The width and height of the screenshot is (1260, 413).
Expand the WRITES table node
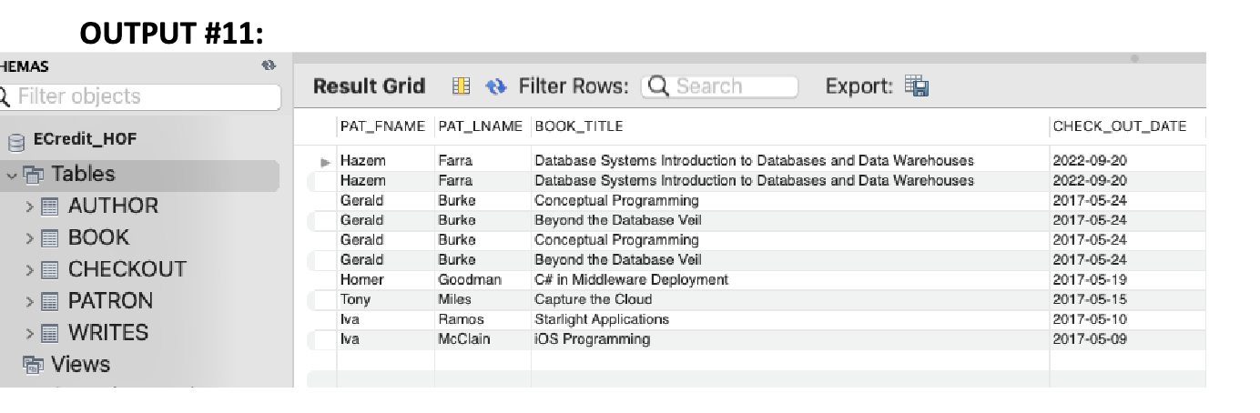click(x=31, y=333)
